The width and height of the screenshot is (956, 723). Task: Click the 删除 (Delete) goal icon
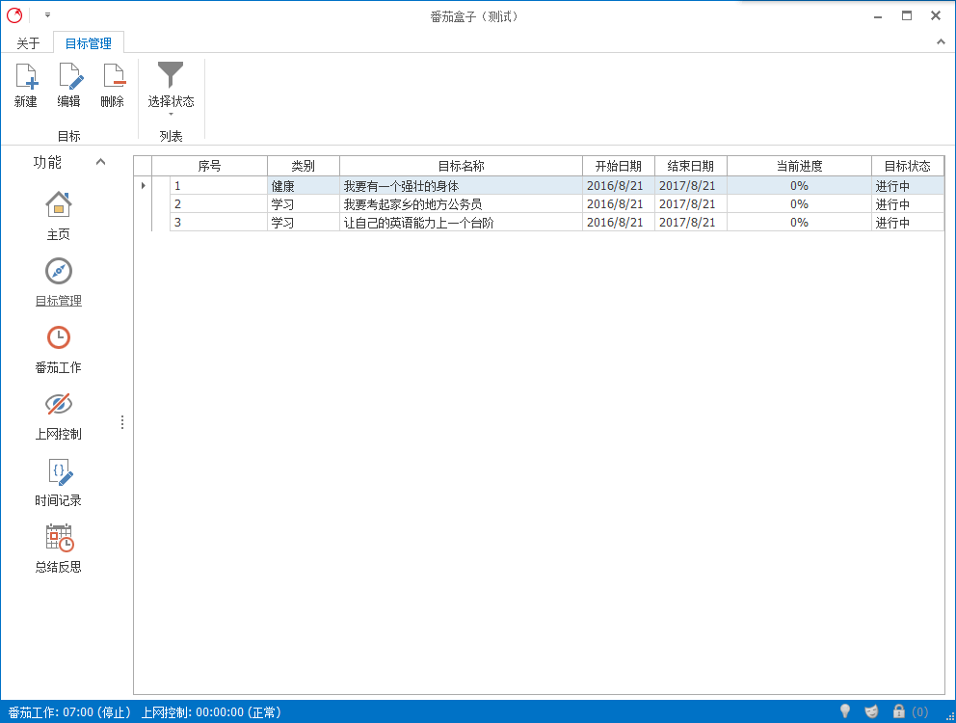pos(113,77)
